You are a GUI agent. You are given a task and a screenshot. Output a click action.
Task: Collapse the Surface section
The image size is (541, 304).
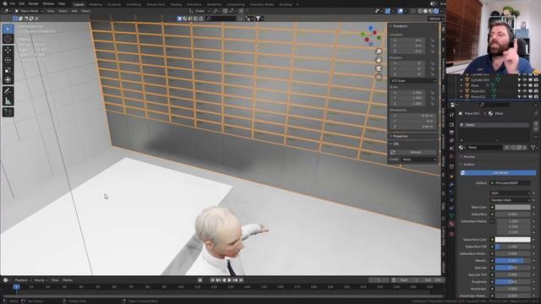[x=468, y=165]
